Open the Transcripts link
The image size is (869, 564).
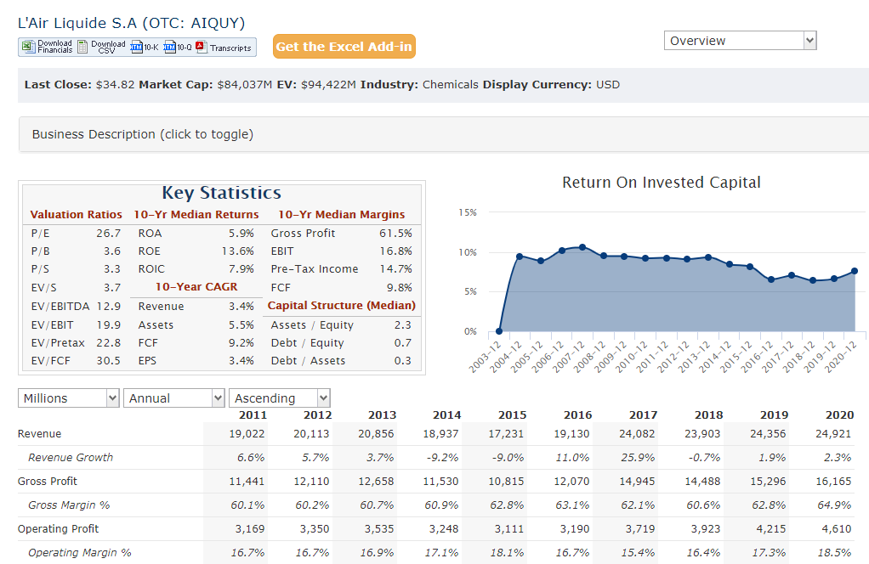230,48
